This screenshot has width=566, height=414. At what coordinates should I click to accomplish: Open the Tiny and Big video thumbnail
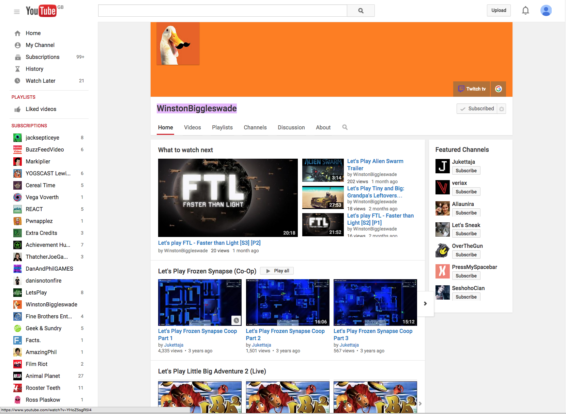click(323, 197)
